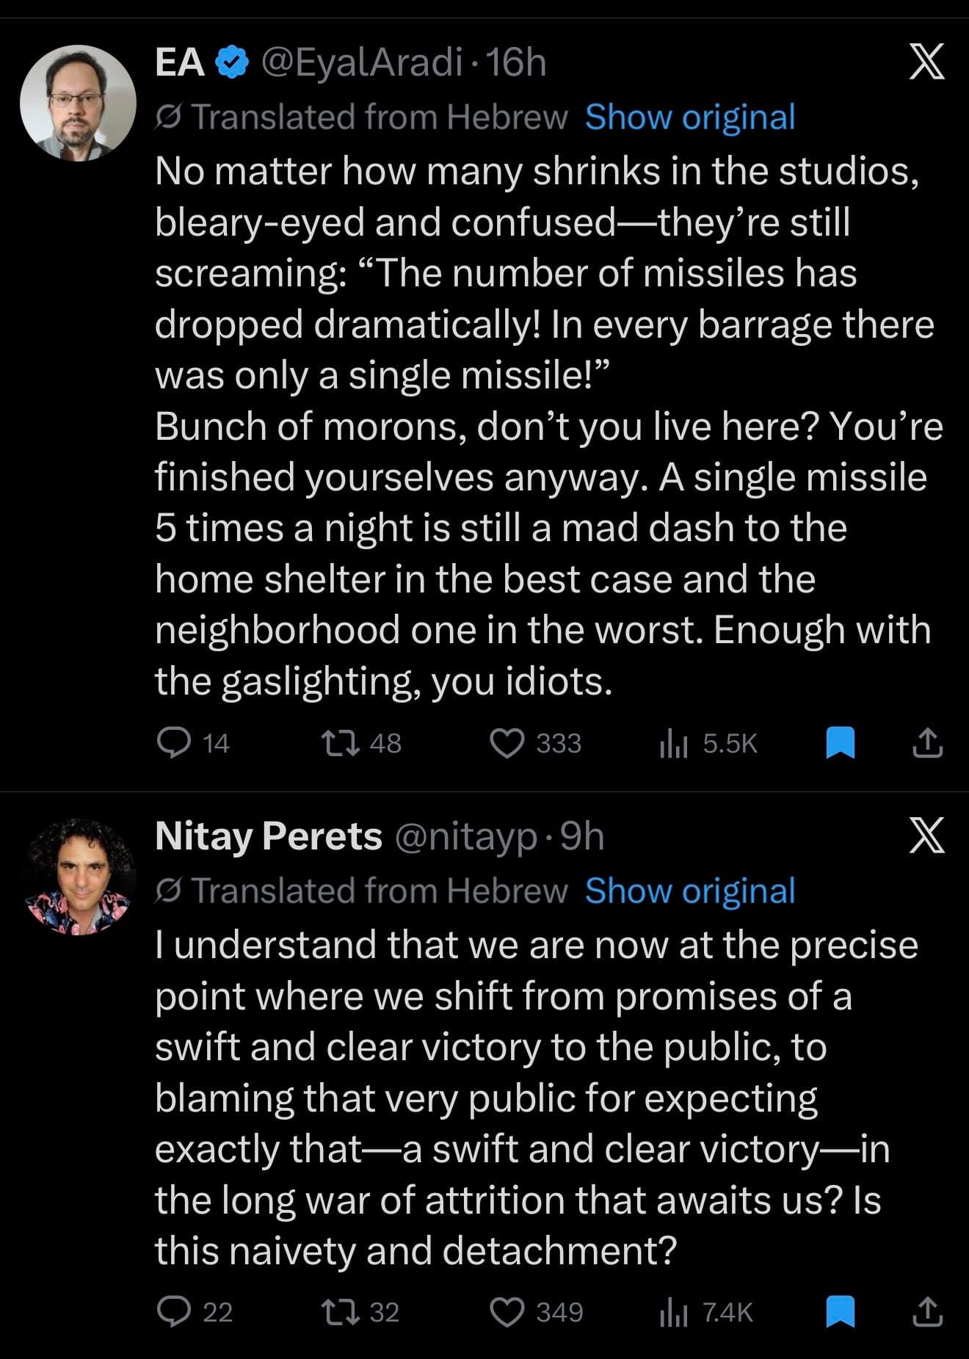View analytics for the 7.4K views tweet
969x1359 pixels.
tap(673, 1311)
